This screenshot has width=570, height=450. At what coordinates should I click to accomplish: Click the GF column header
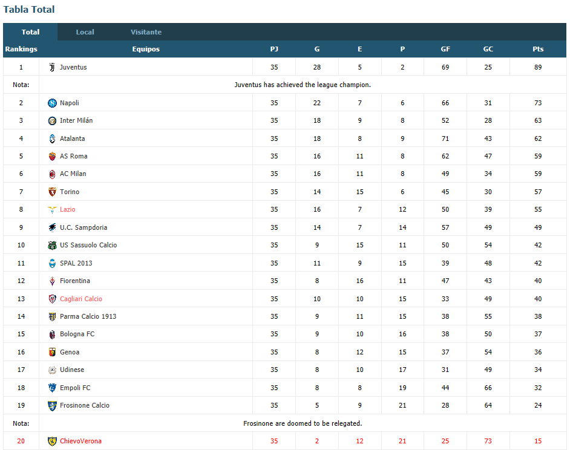[445, 49]
